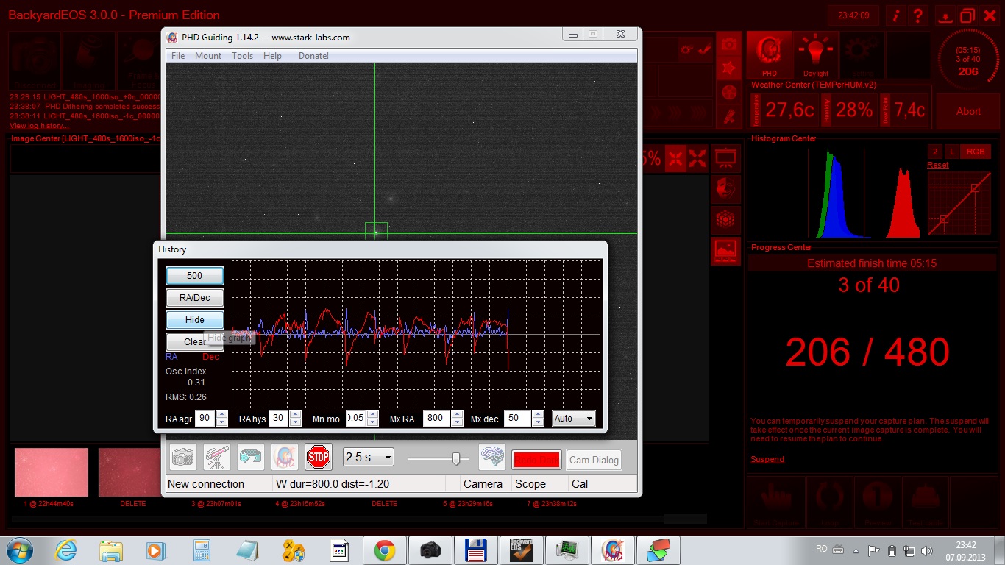The image size is (1005, 565).
Task: Open Internet Explorer from taskbar
Action: point(66,550)
